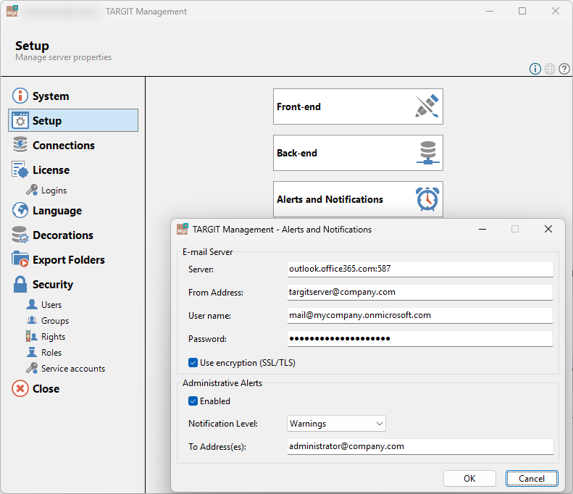Click the Front-end pencil and brush icon
The width and height of the screenshot is (573, 494).
click(x=427, y=106)
